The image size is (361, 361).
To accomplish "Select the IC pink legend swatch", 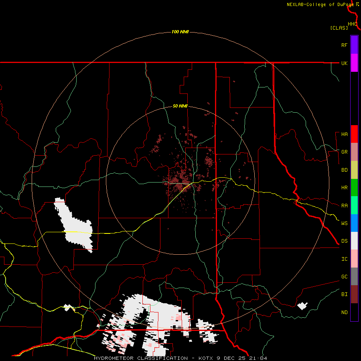I will pos(354,259).
